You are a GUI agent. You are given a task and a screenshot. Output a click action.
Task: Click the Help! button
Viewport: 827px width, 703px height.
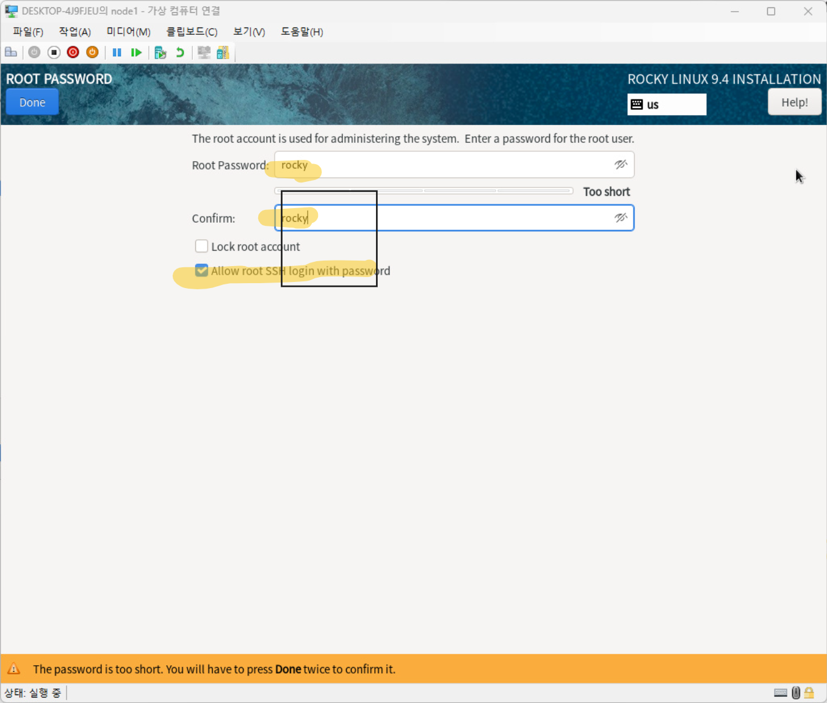(x=795, y=102)
